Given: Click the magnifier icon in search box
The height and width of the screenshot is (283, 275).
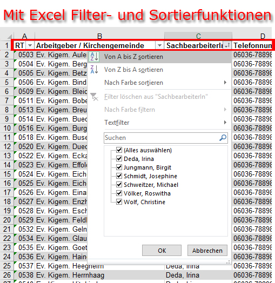Looking at the screenshot, I should click(223, 138).
